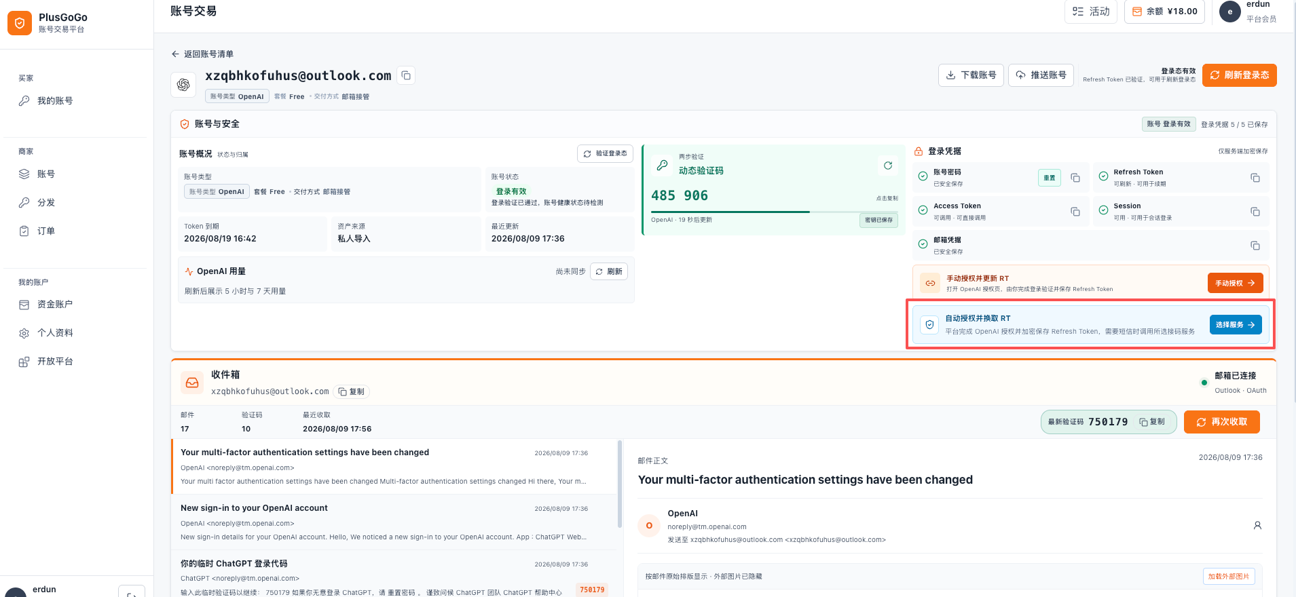Click the person icon in the email header
The image size is (1296, 597).
tap(1257, 525)
